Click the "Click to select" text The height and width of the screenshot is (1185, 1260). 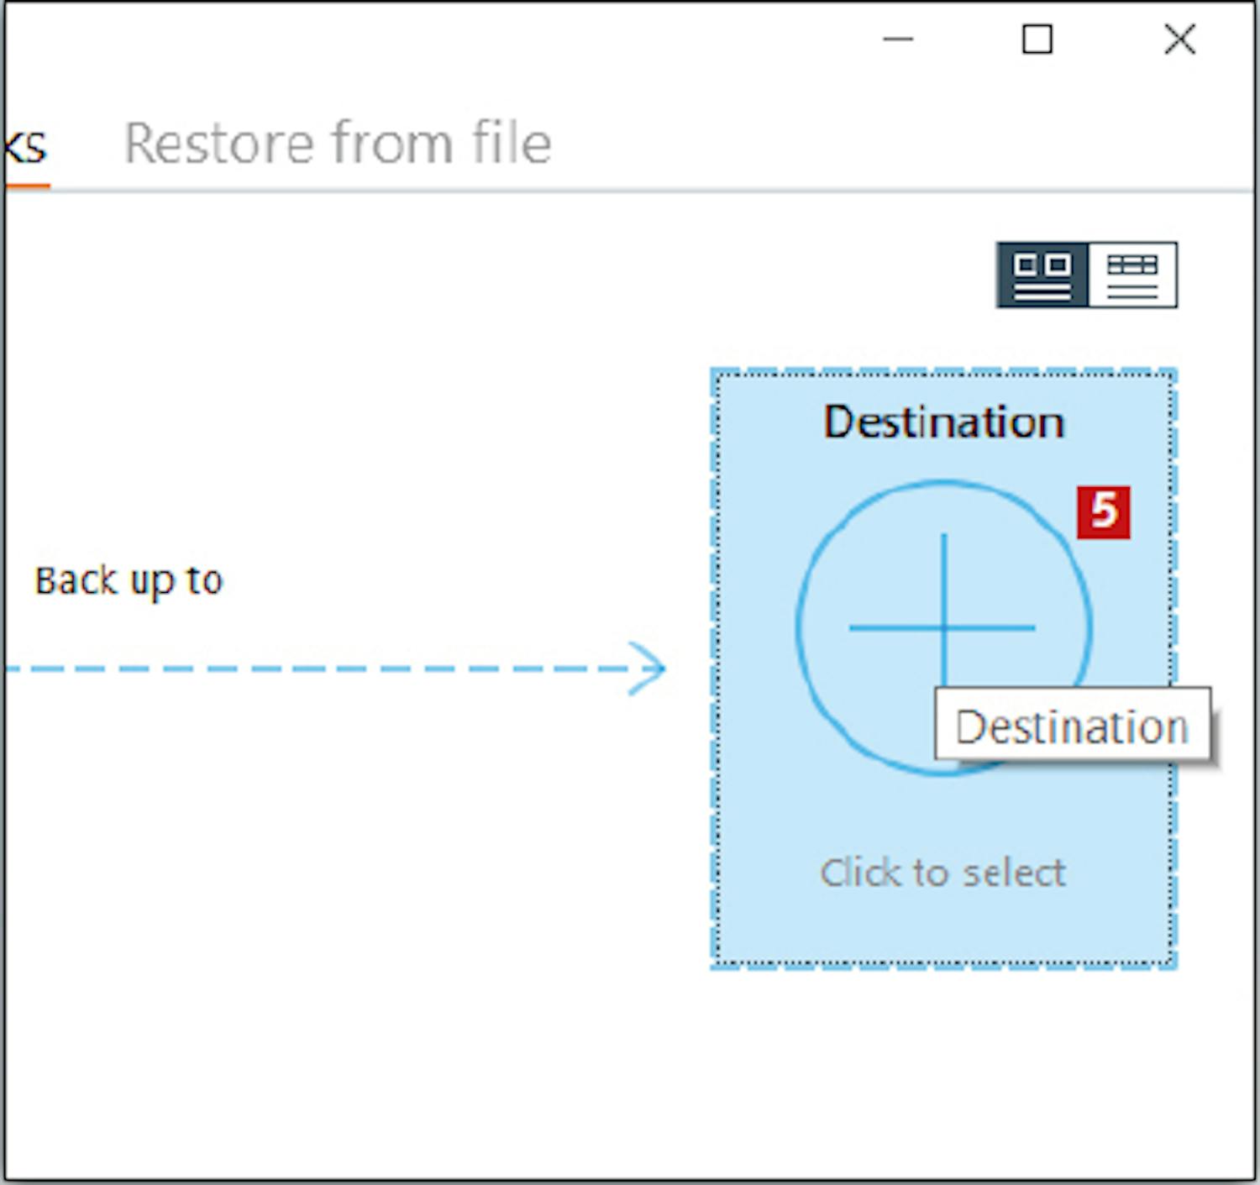(x=942, y=873)
